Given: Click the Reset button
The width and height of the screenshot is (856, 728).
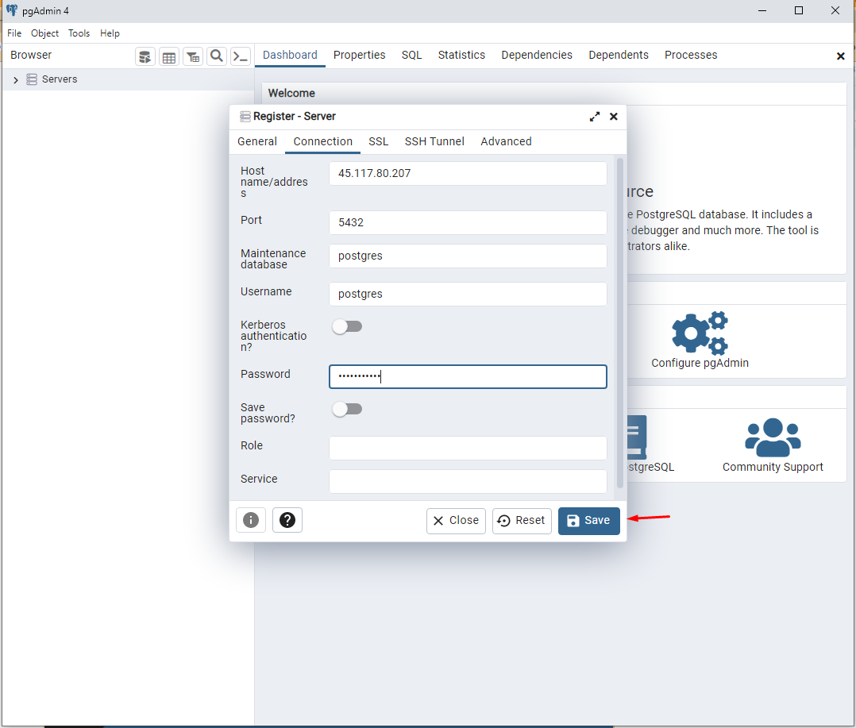Looking at the screenshot, I should pos(522,521).
